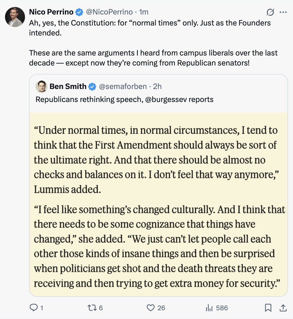This screenshot has height=319, width=293.
Task: Click Nico Perrino's blue verified badge
Action: coord(79,12)
